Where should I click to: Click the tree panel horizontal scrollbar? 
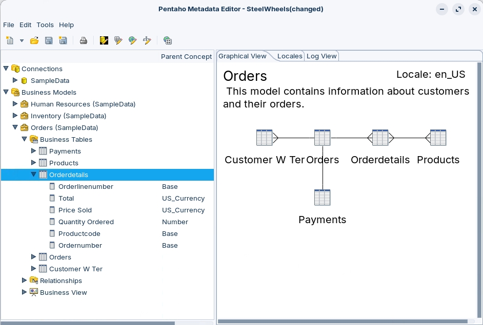(x=87, y=323)
